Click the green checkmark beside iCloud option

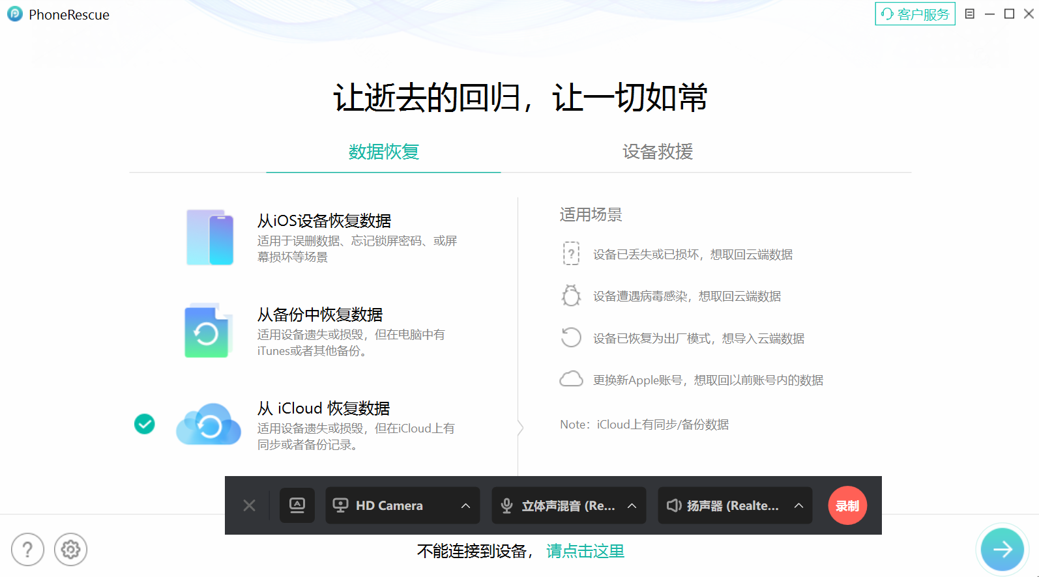(145, 424)
